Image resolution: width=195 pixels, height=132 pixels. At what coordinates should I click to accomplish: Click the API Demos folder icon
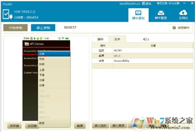pos(27,44)
